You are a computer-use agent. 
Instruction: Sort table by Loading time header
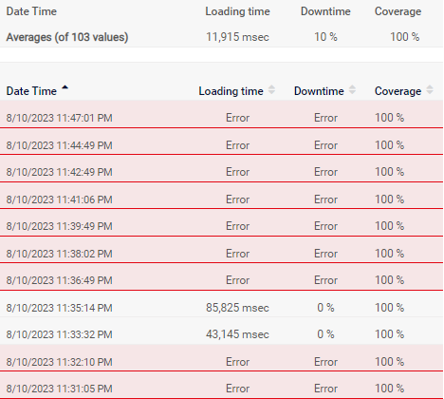(231, 91)
